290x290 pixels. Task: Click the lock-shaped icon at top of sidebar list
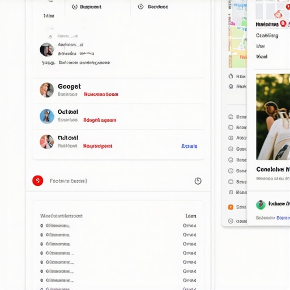pyautogui.click(x=231, y=76)
